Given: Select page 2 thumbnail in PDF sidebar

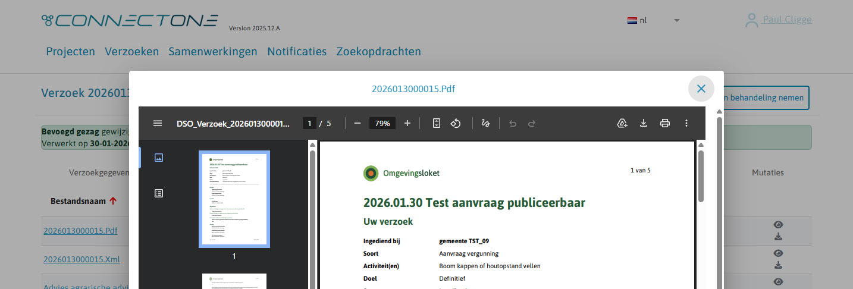Looking at the screenshot, I should 234,281.
